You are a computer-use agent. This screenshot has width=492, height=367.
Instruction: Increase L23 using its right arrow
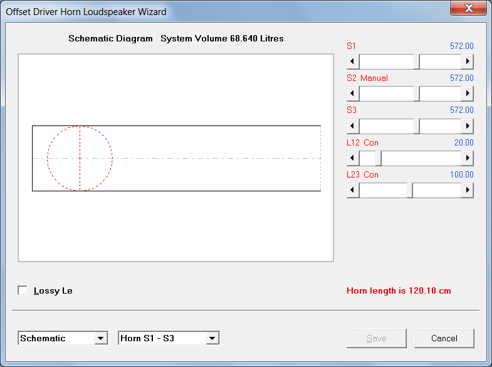[x=467, y=190]
